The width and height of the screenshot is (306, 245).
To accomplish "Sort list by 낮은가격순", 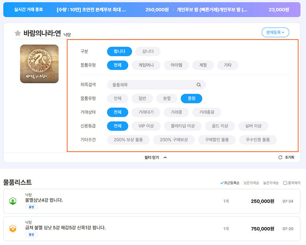I will 251,183.
